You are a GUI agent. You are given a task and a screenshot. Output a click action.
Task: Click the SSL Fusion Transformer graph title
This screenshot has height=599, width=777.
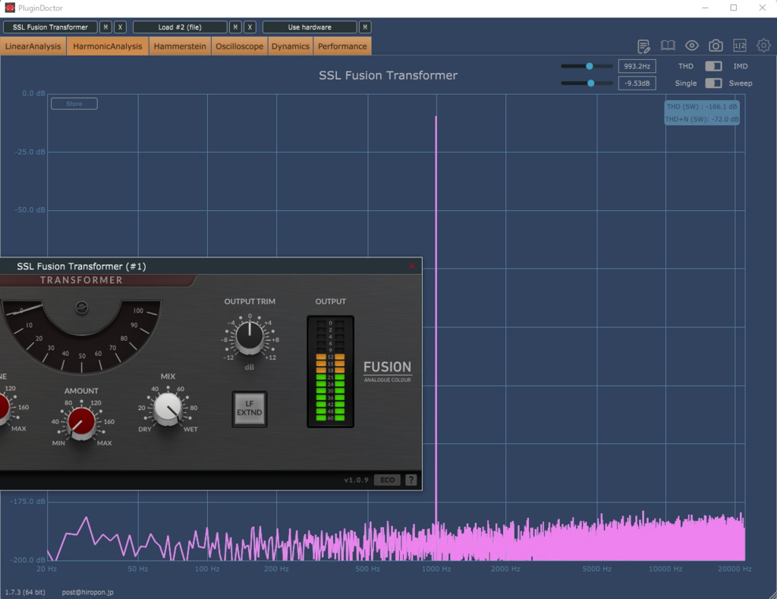tap(388, 75)
